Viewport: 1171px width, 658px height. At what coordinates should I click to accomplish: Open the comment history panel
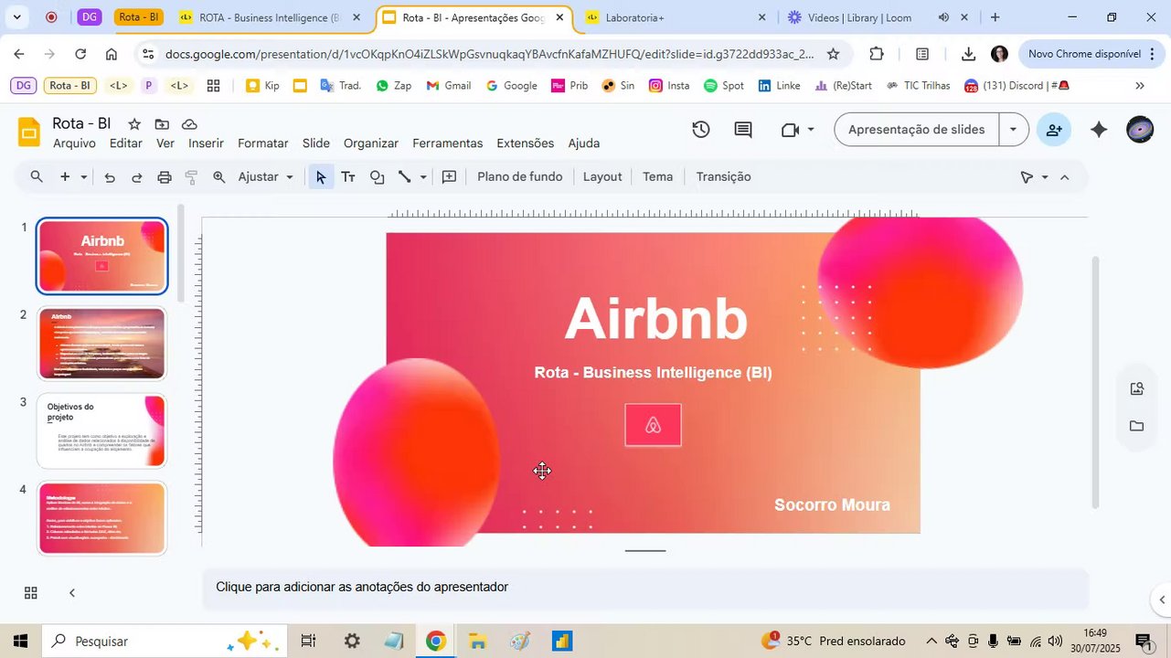[743, 130]
